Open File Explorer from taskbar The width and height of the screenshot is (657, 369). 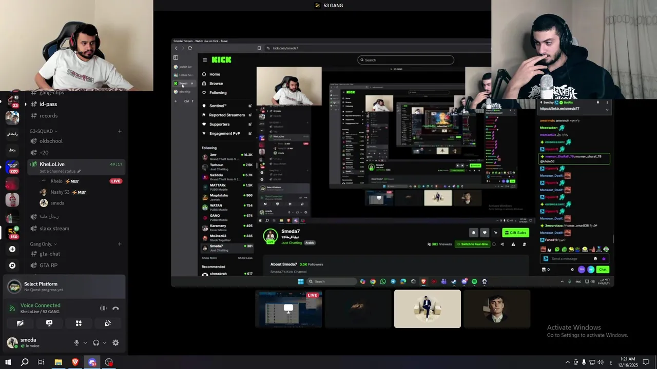click(x=59, y=362)
